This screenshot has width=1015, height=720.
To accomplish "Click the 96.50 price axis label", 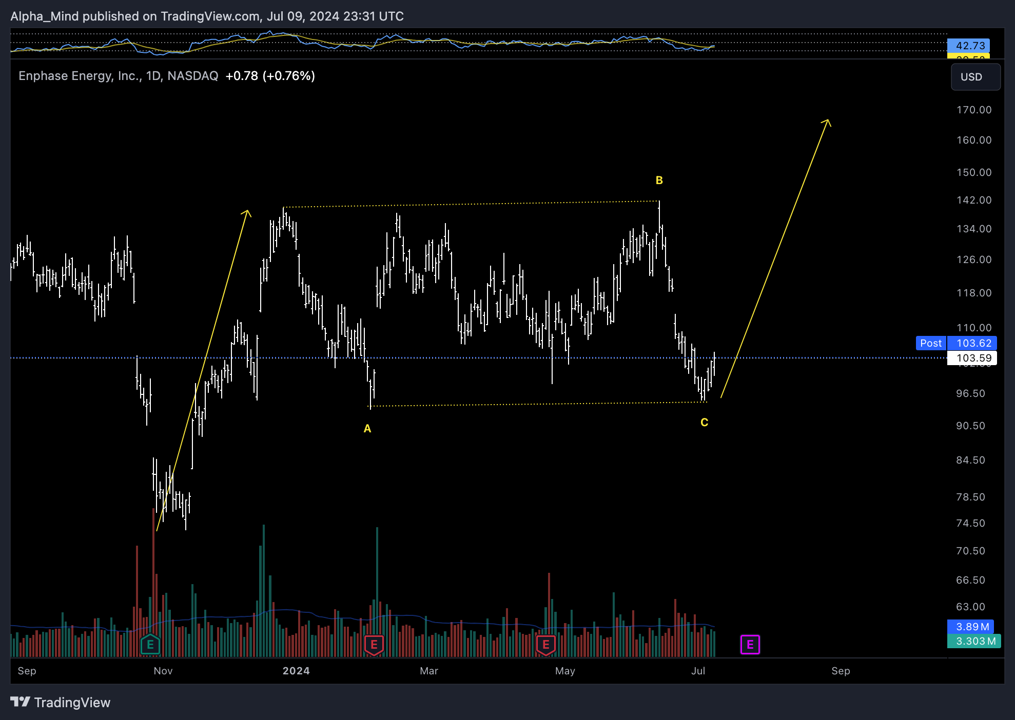I will [971, 393].
